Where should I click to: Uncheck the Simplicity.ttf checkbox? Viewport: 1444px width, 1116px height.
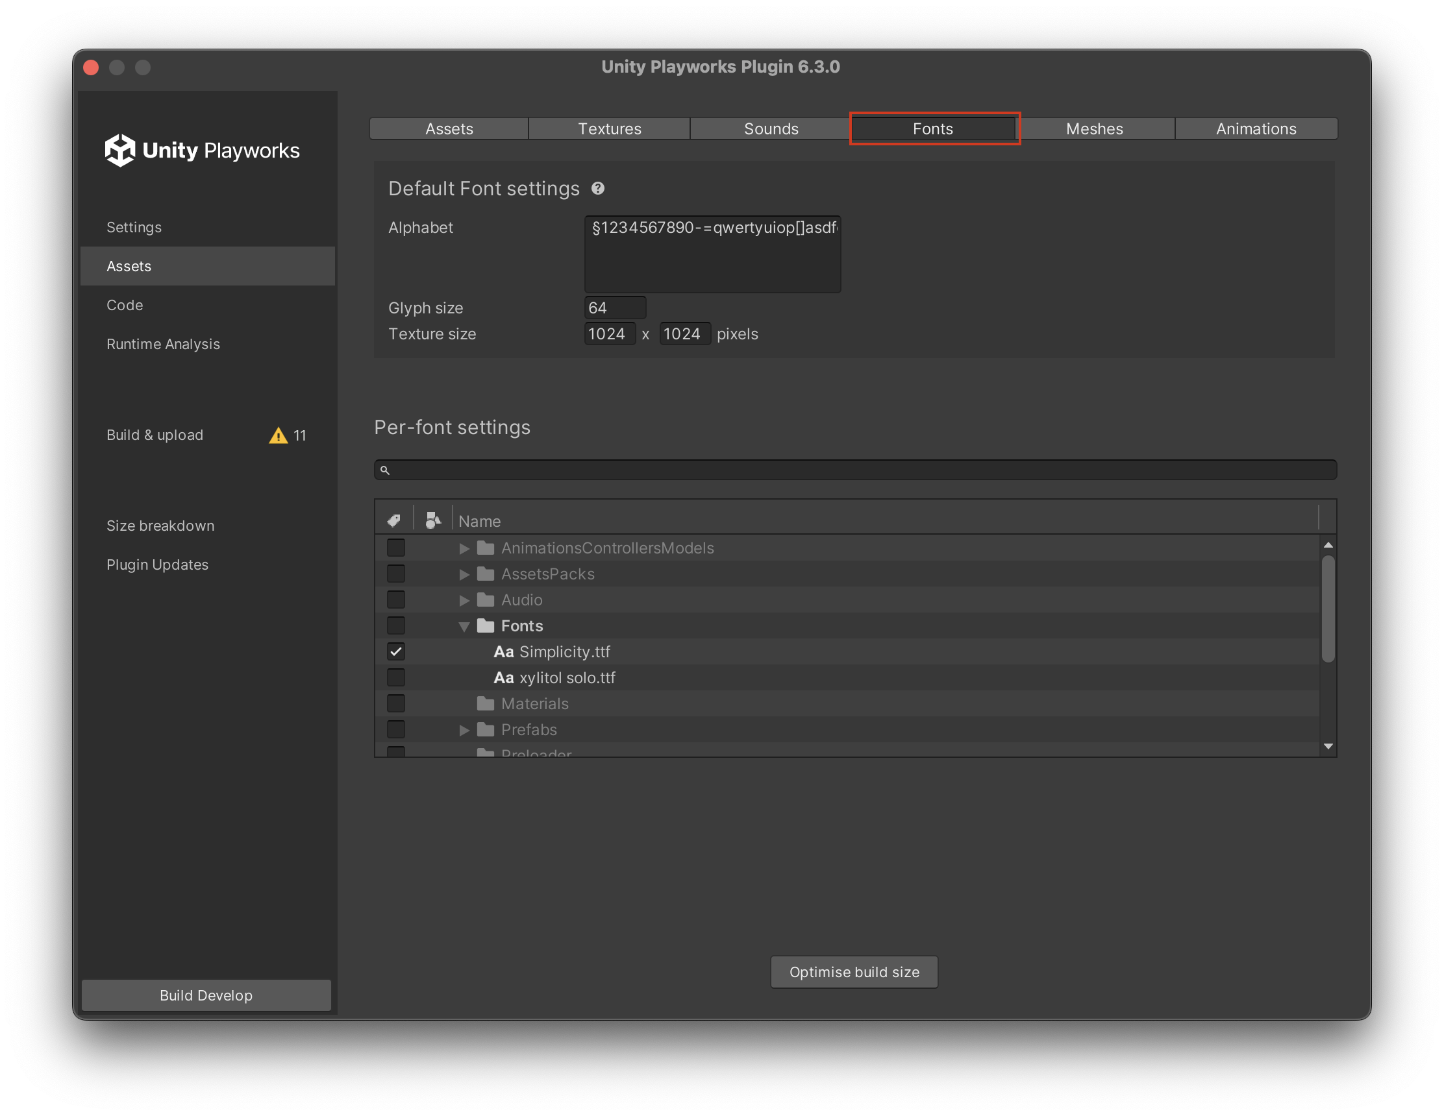(396, 651)
